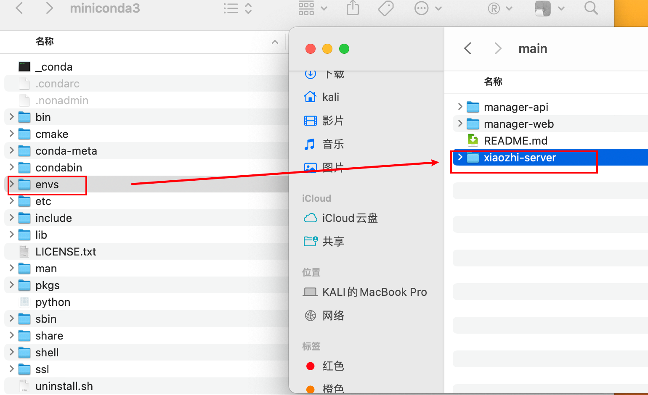
Task: Expand the envs folder
Action: (x=12, y=184)
